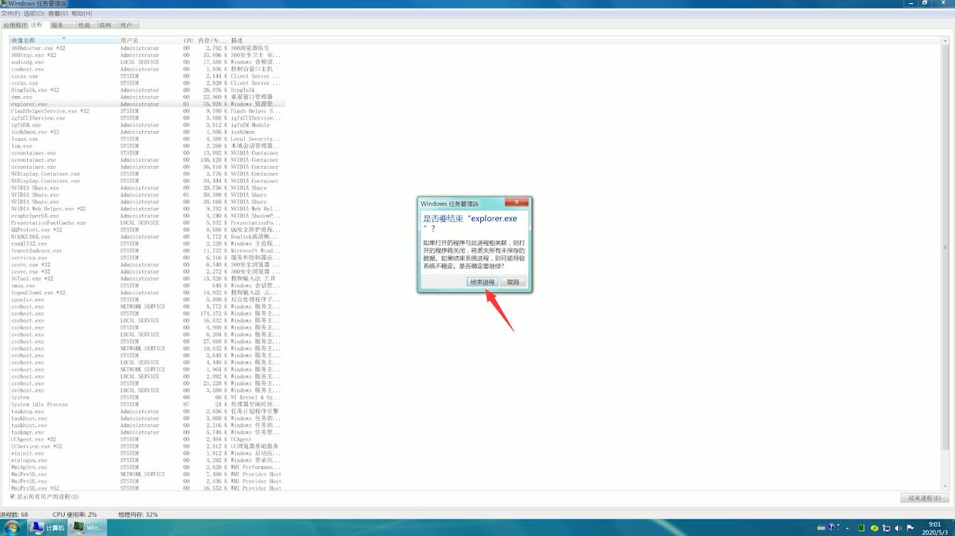Select the igfxEM.exe process row
Screen dimensions: 955x536
click(x=147, y=125)
